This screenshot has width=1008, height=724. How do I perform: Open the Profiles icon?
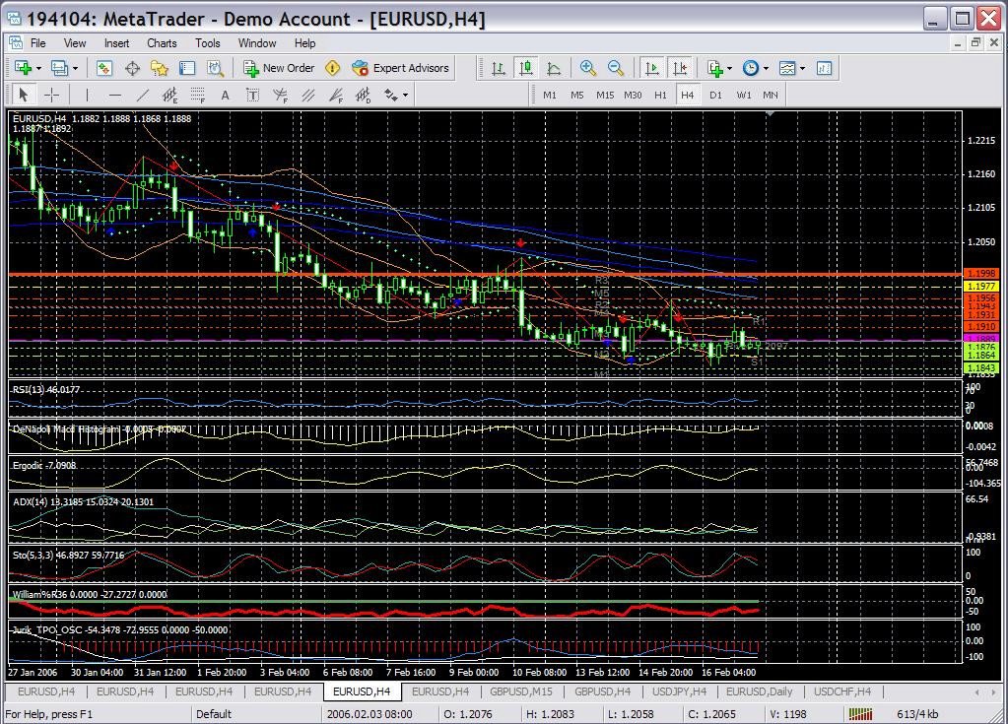pos(60,68)
